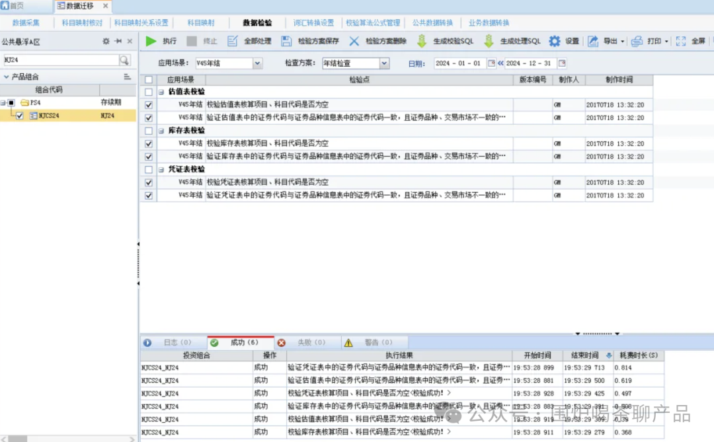The height and width of the screenshot is (442, 714).
Task: Switch to the 数据采集 tab
Action: pos(26,22)
